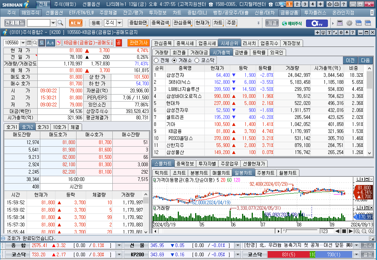377x260 pixels.
Task: Click the chart bar count field showing 123
Action: tap(326, 231)
